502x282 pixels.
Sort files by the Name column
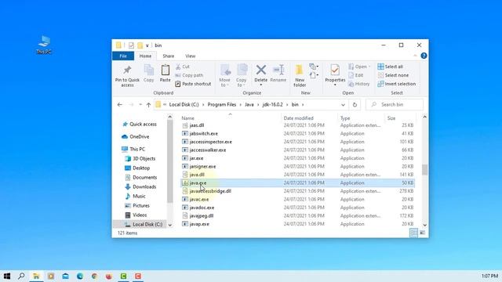(188, 118)
